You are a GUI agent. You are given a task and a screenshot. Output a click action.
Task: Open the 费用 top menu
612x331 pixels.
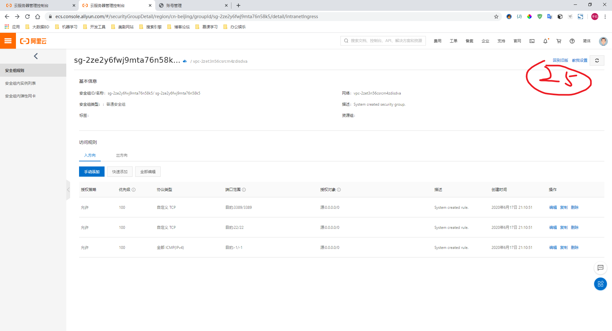[x=438, y=41]
